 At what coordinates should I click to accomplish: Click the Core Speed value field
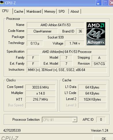pyautogui.click(x=40, y=87)
